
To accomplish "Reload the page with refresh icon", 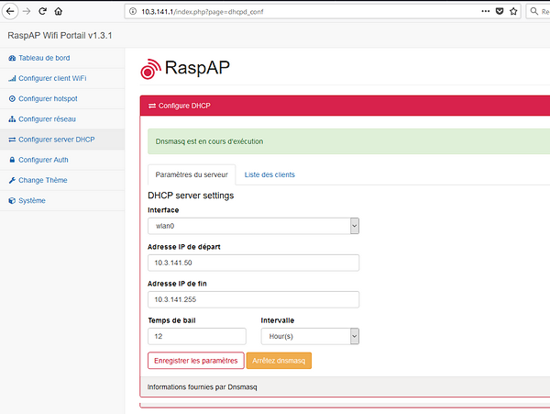I will [42, 11].
